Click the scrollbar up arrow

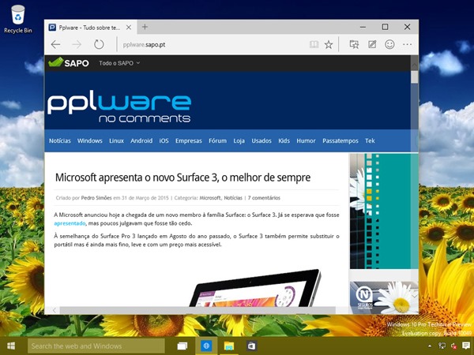415,65
